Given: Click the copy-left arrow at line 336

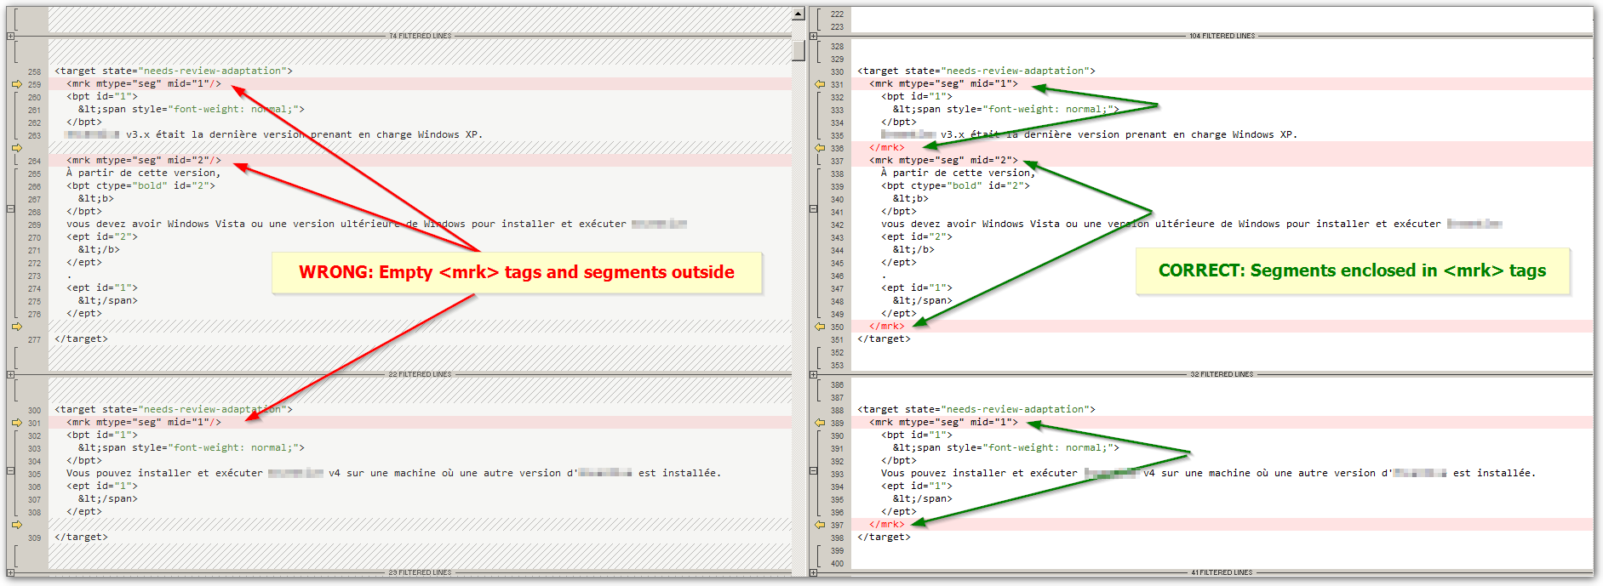Looking at the screenshot, I should (819, 148).
